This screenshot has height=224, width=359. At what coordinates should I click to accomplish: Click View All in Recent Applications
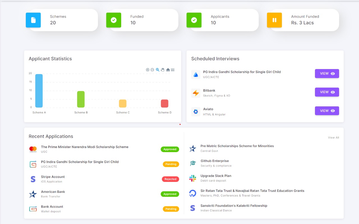coord(333,138)
